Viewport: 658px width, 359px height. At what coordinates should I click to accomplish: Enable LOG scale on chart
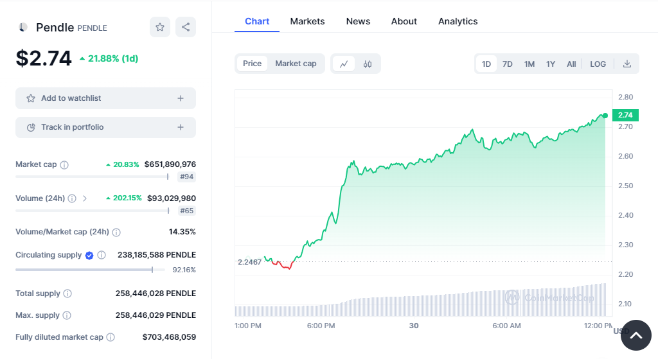(598, 64)
